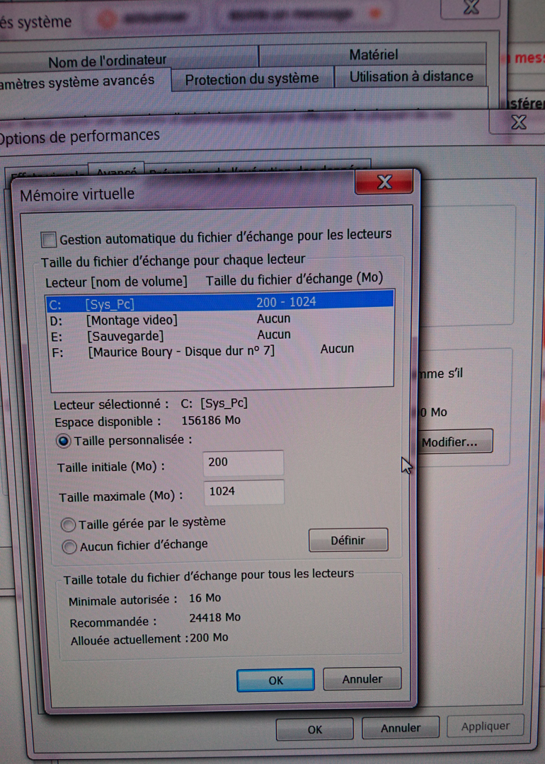Click the Espace disponible 156186 Mo value
The image size is (545, 764).
point(211,420)
